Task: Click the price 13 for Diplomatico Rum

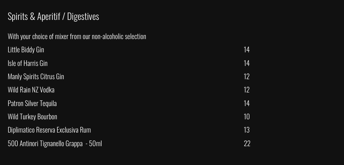Action: (x=247, y=130)
